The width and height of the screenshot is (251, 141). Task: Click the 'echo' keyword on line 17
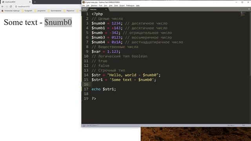pos(96,89)
